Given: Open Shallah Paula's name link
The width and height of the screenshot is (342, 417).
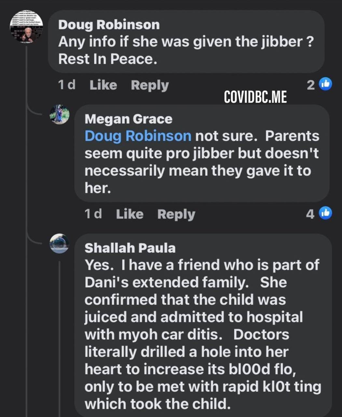Looking at the screenshot, I should 130,248.
